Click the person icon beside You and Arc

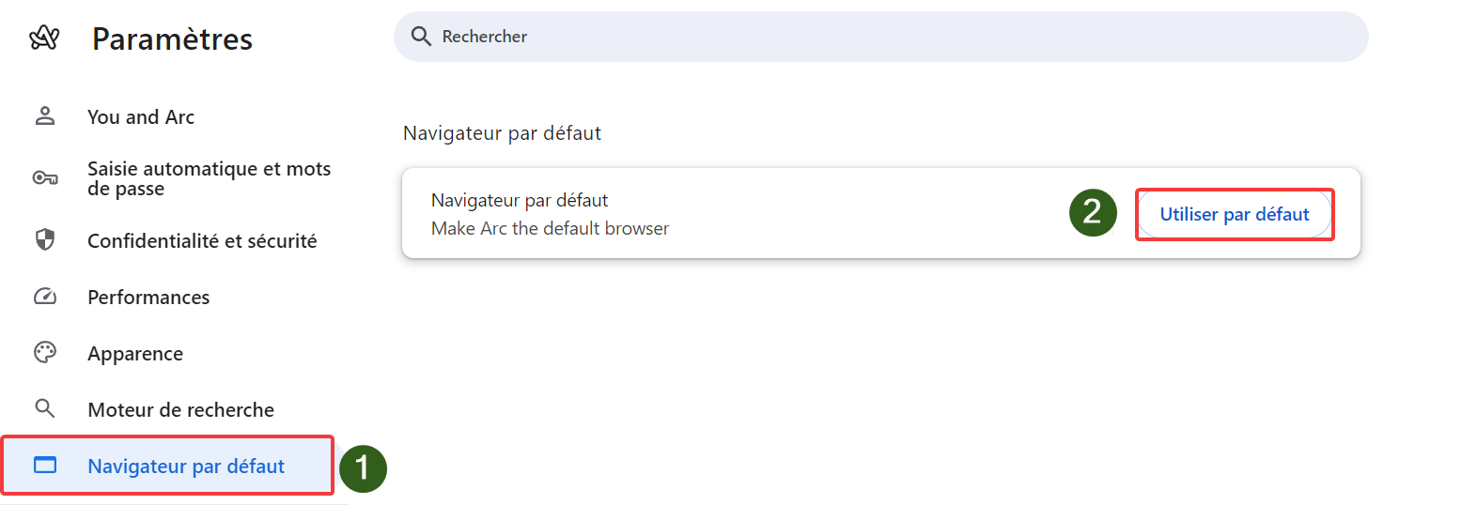(x=45, y=116)
